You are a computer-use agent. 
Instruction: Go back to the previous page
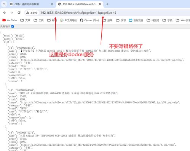pyautogui.click(x=5, y=13)
